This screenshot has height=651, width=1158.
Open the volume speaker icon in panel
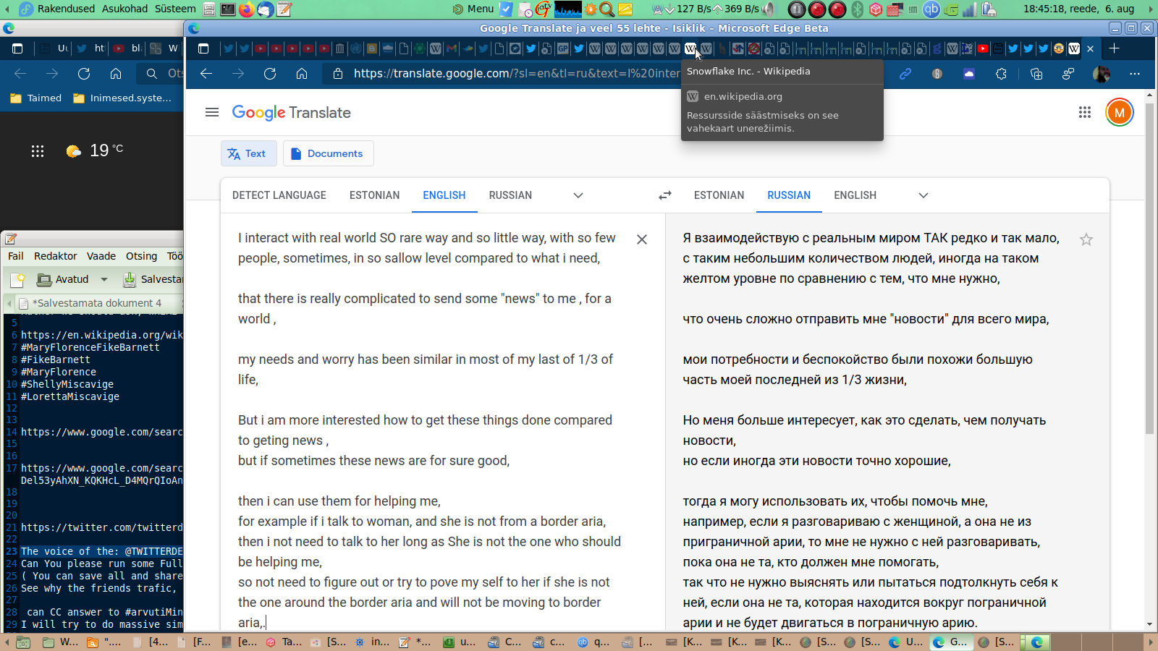coord(768,9)
